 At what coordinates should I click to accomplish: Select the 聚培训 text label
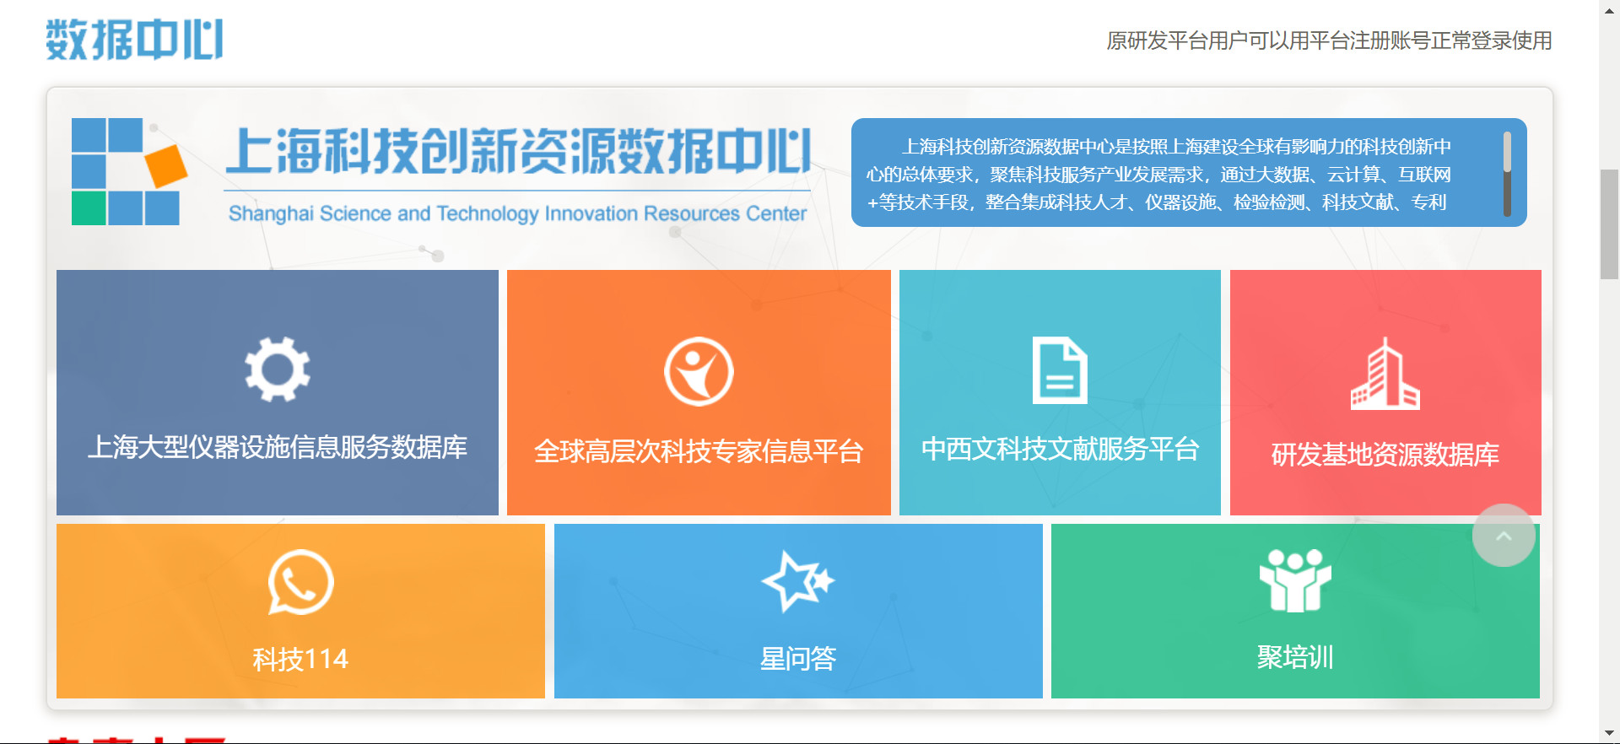tap(1295, 656)
